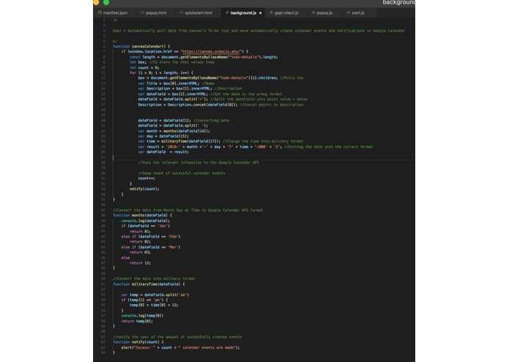Click the 'return 12;' line
This screenshot has width=509, height=362.
[140, 262]
